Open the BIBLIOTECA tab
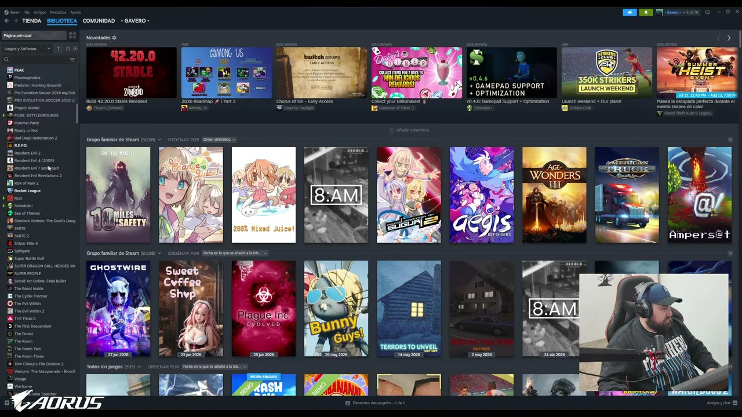 click(x=62, y=21)
